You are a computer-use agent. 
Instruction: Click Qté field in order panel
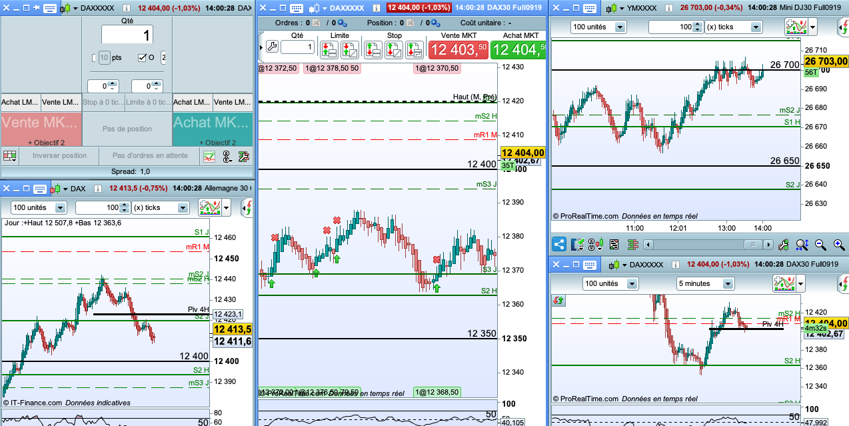127,35
